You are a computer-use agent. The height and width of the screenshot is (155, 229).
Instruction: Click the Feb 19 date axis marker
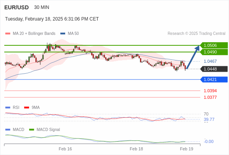(x=187, y=149)
